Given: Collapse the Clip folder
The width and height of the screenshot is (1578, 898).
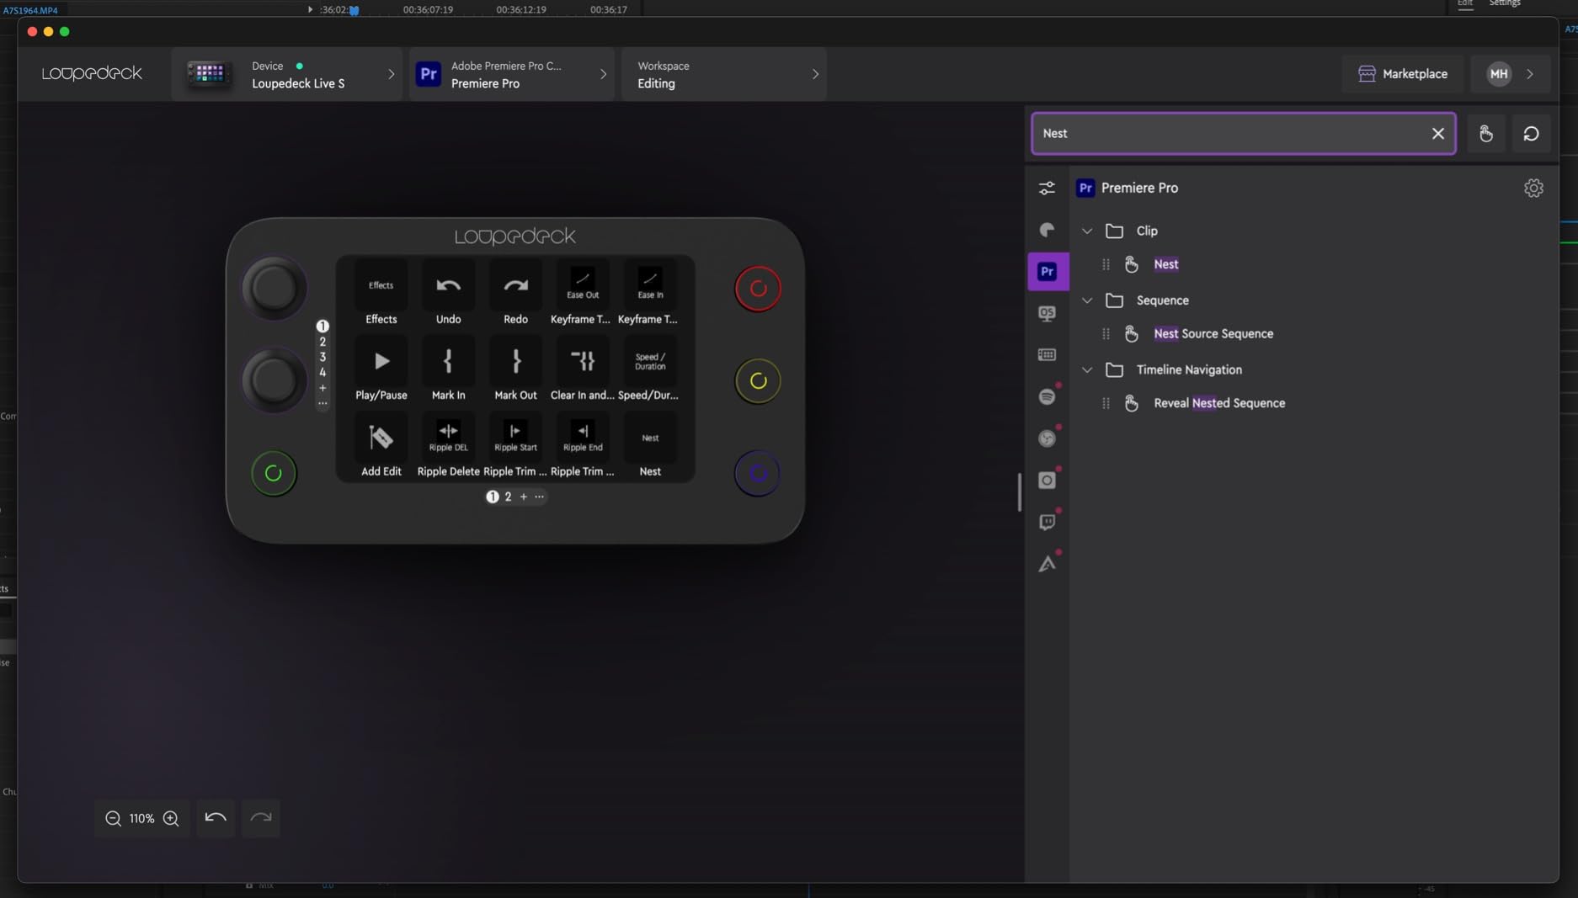Looking at the screenshot, I should point(1087,231).
